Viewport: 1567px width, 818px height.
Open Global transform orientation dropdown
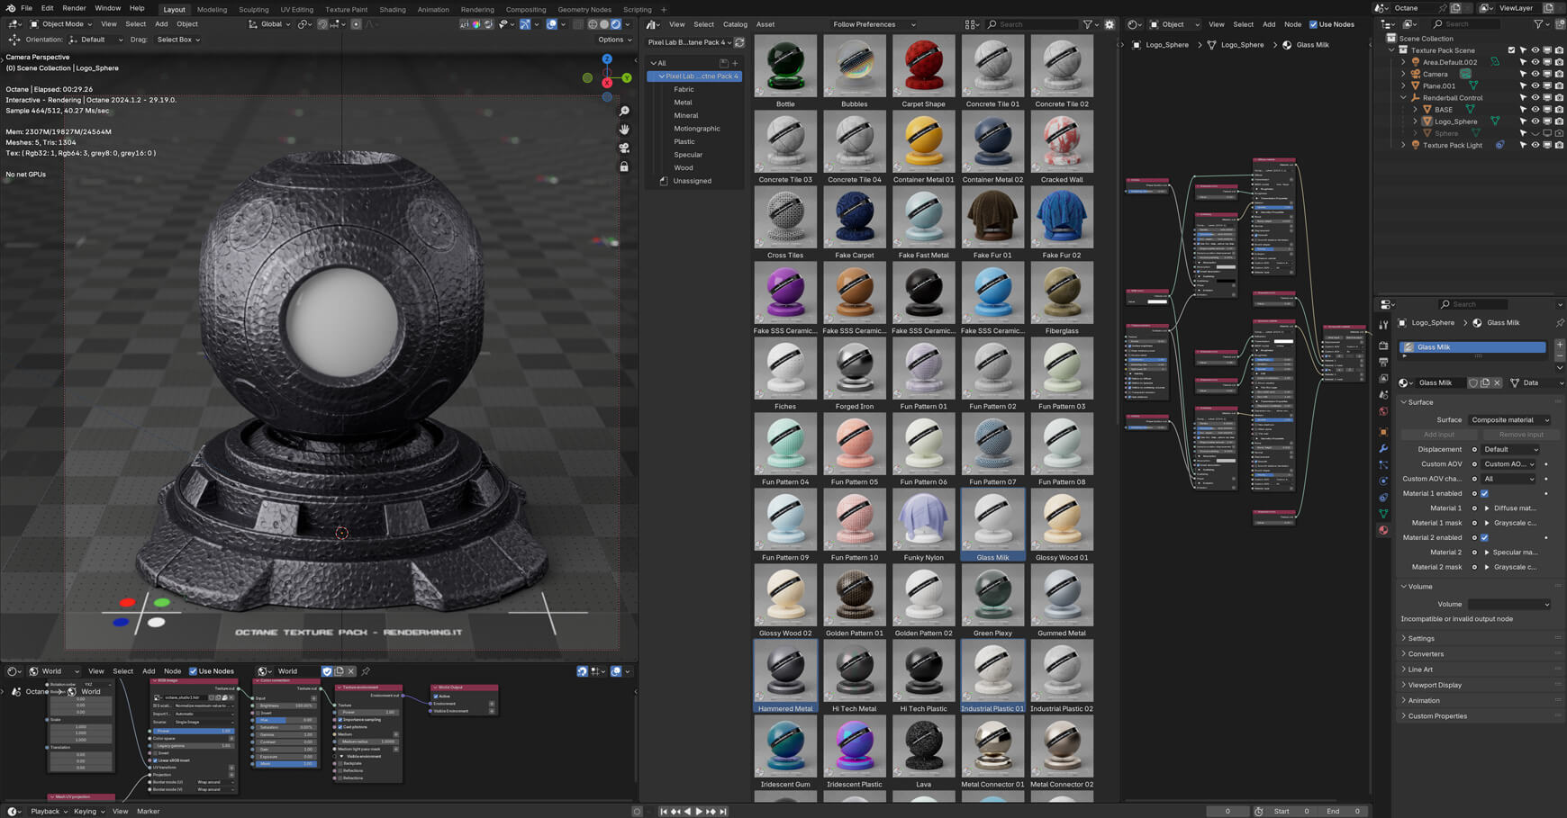(x=269, y=24)
